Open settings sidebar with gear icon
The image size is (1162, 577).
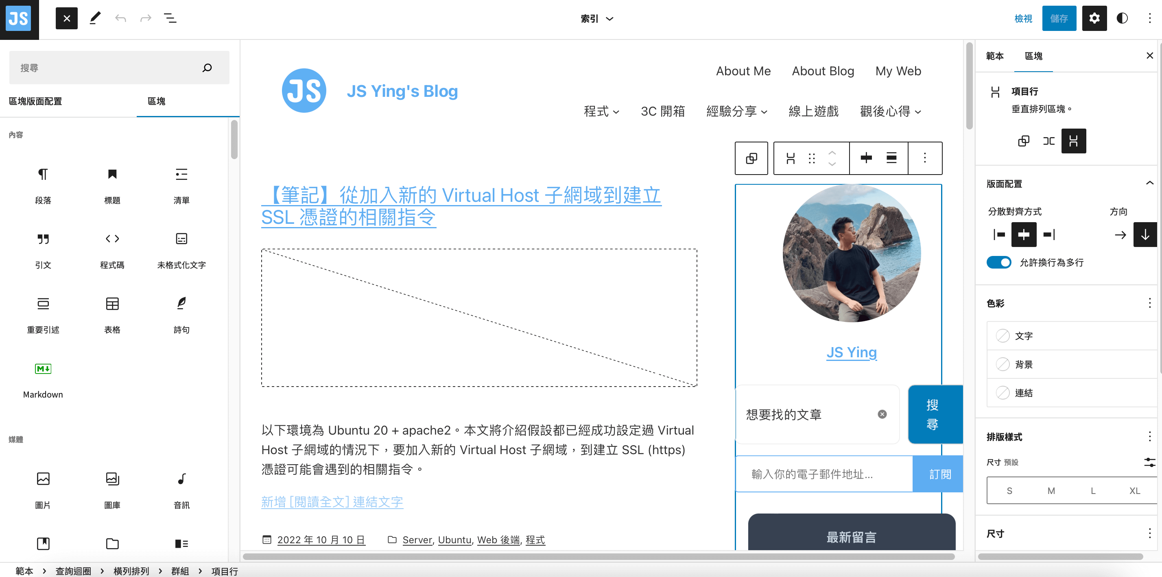1094,18
